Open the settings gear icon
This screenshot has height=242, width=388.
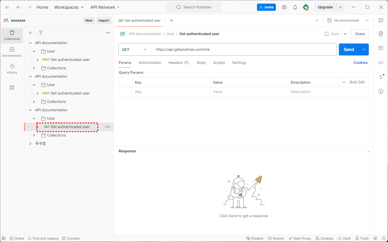[284, 7]
